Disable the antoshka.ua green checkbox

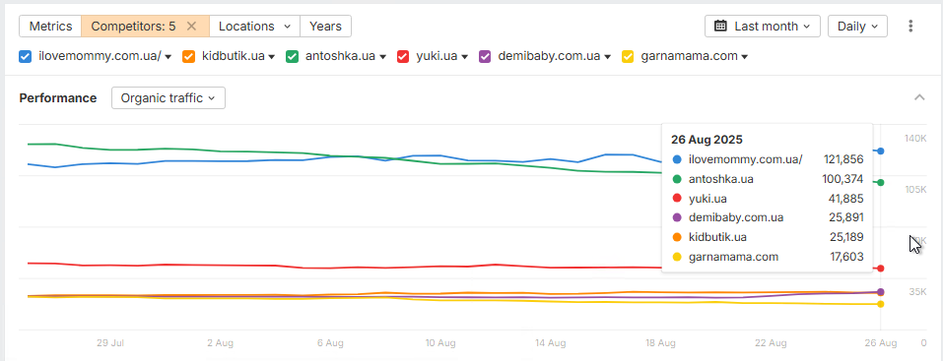coord(292,56)
